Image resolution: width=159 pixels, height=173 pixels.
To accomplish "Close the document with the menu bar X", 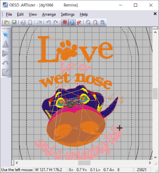I will click(x=155, y=14).
